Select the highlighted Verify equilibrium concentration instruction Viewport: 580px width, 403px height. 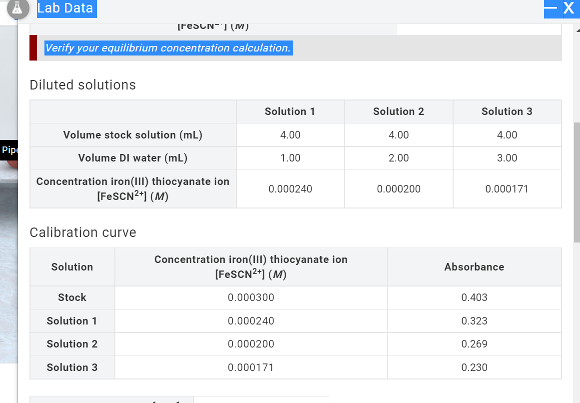point(168,48)
